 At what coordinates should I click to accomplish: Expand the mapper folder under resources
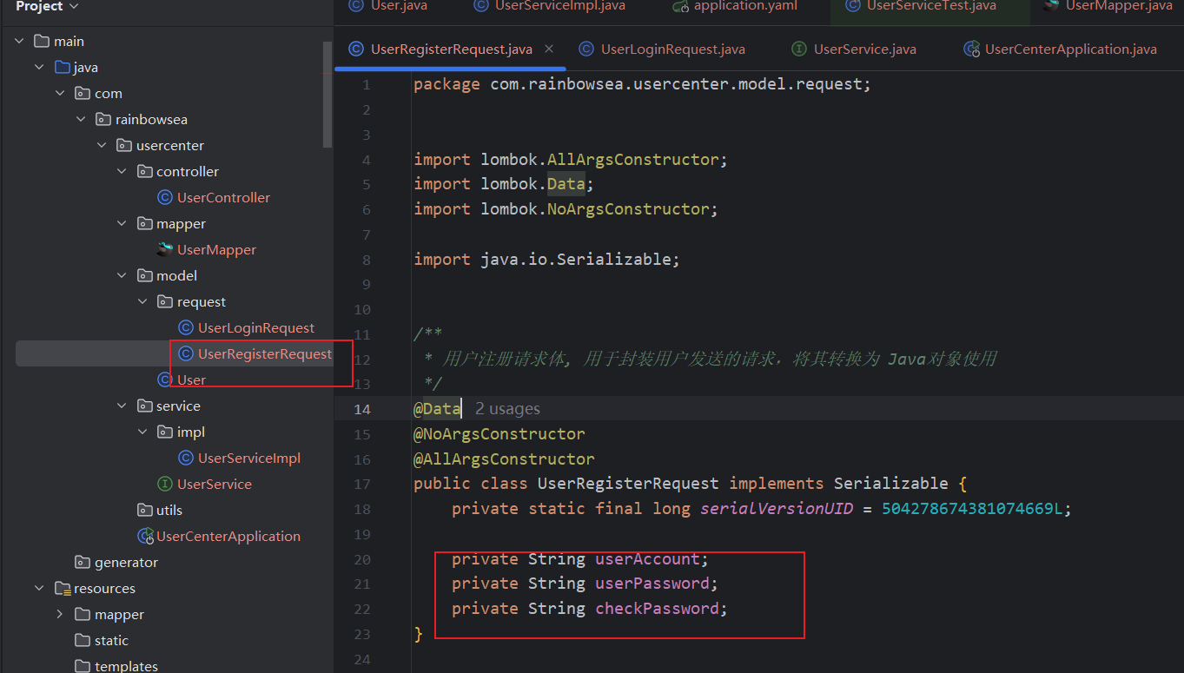tap(59, 615)
